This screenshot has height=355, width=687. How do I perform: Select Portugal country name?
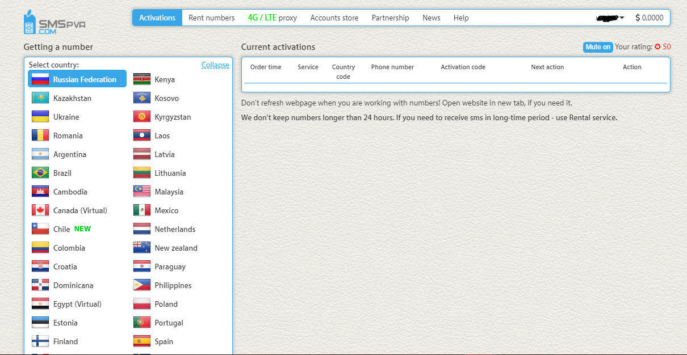[x=169, y=323]
